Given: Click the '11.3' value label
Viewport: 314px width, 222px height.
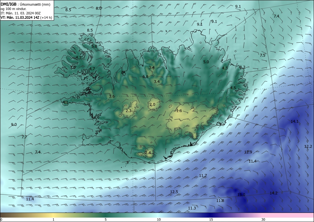Looking at the screenshot, I should tap(192, 208).
